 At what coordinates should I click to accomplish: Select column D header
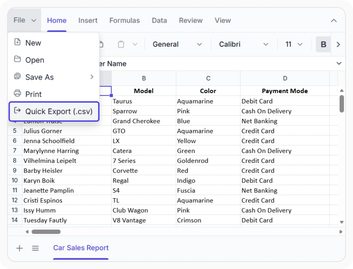(285, 78)
